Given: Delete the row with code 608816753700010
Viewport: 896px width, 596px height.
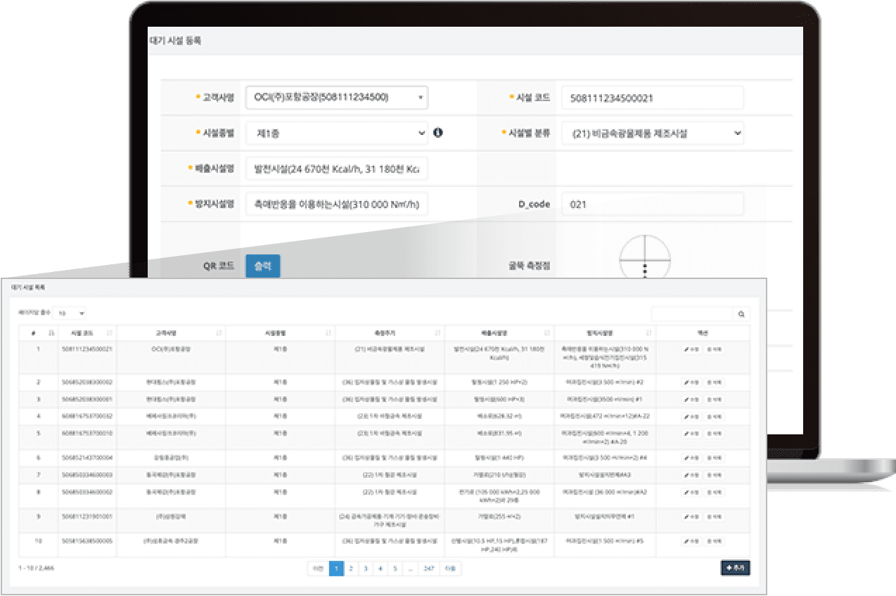Looking at the screenshot, I should [714, 433].
